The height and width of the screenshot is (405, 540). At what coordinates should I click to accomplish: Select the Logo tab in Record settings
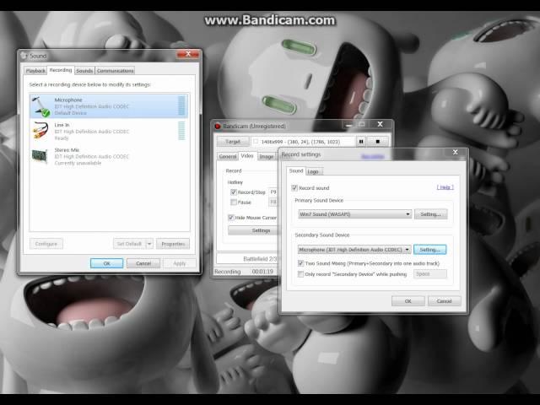[x=313, y=171]
